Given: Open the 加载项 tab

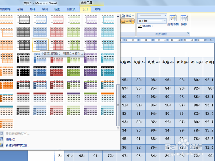Looking at the screenshot, I should (x=71, y=9).
